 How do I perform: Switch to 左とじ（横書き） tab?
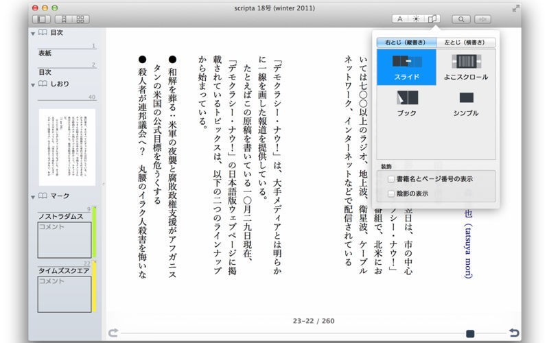465,43
